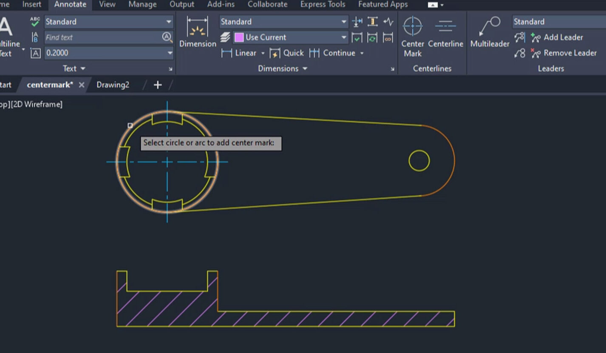Screen dimensions: 606x353
Task: Expand the Text panel title arrow
Action: point(83,68)
